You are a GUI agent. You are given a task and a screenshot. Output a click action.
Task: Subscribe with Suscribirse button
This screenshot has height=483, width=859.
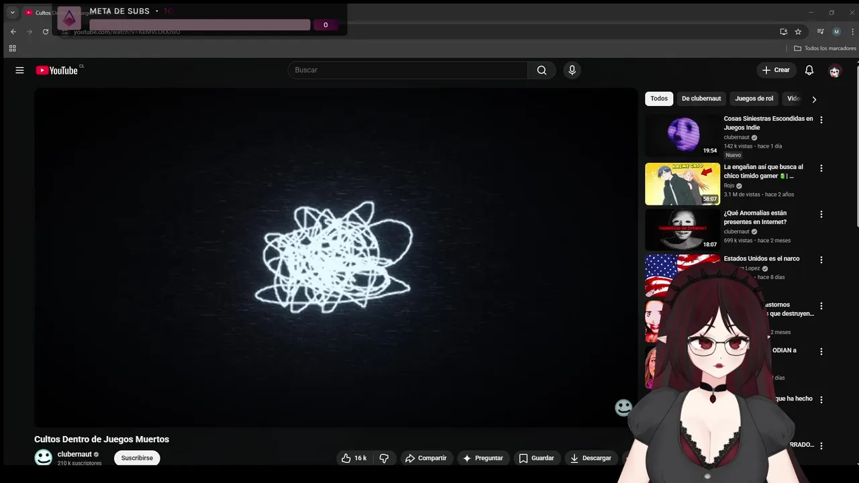click(x=137, y=458)
